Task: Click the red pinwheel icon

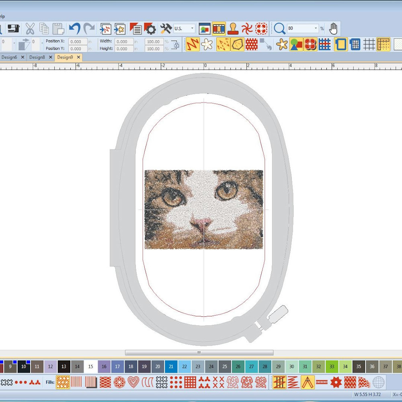Action: (247, 29)
